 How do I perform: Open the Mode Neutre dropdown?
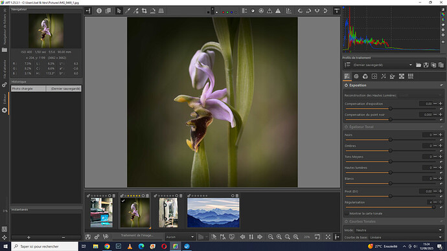click(x=398, y=230)
